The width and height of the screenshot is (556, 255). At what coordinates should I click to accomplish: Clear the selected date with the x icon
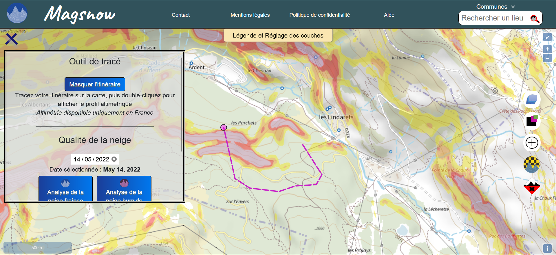[114, 159]
